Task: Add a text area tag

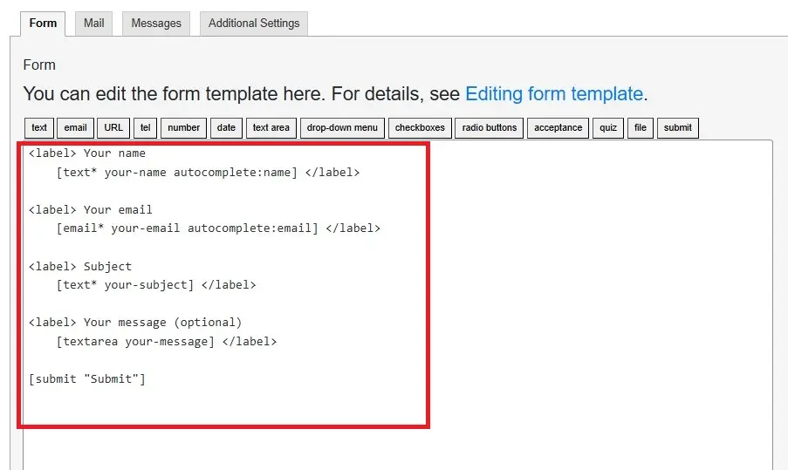Action: coord(271,128)
